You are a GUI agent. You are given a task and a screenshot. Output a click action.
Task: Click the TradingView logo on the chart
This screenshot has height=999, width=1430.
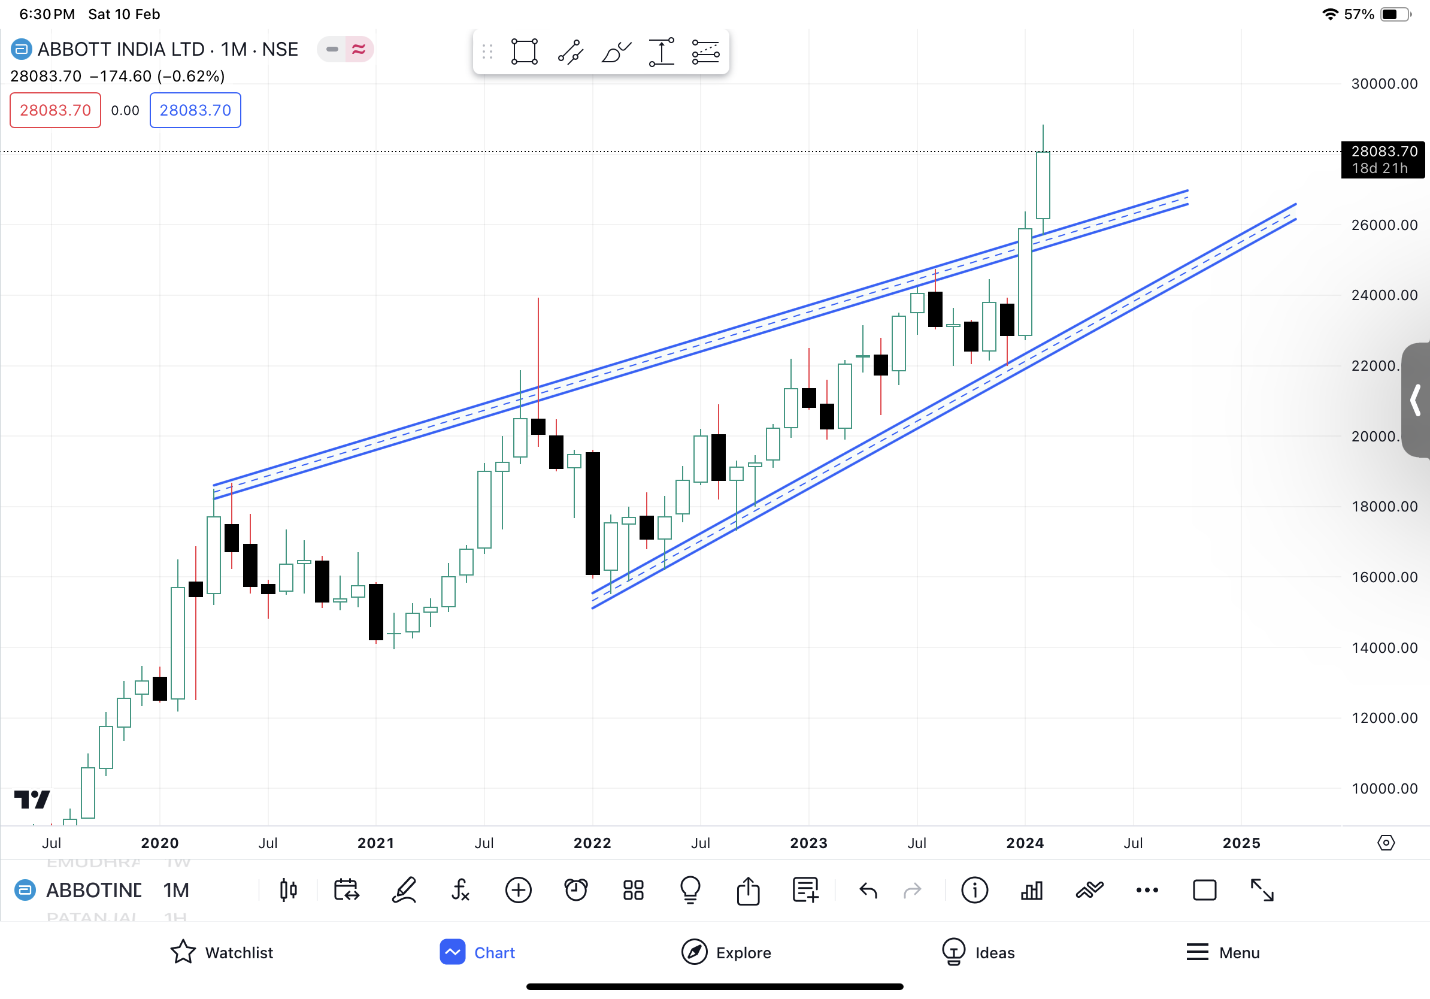32,799
